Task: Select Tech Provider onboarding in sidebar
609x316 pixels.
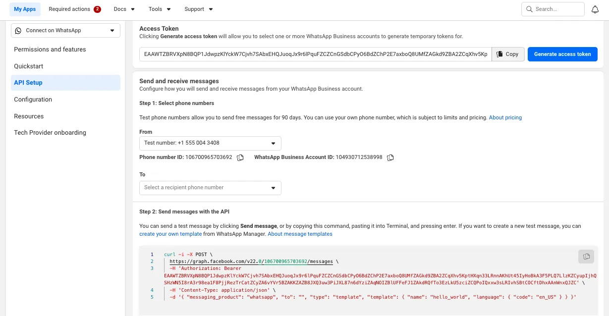Action: (x=50, y=133)
